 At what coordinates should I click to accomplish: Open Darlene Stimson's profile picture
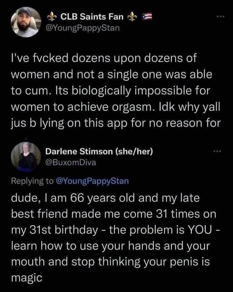pyautogui.click(x=26, y=157)
